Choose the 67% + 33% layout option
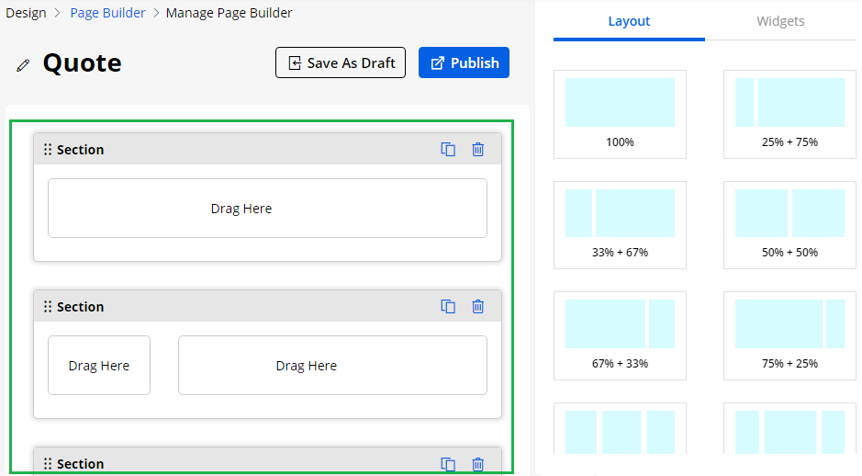Screen dimensions: 862x476 [x=620, y=335]
